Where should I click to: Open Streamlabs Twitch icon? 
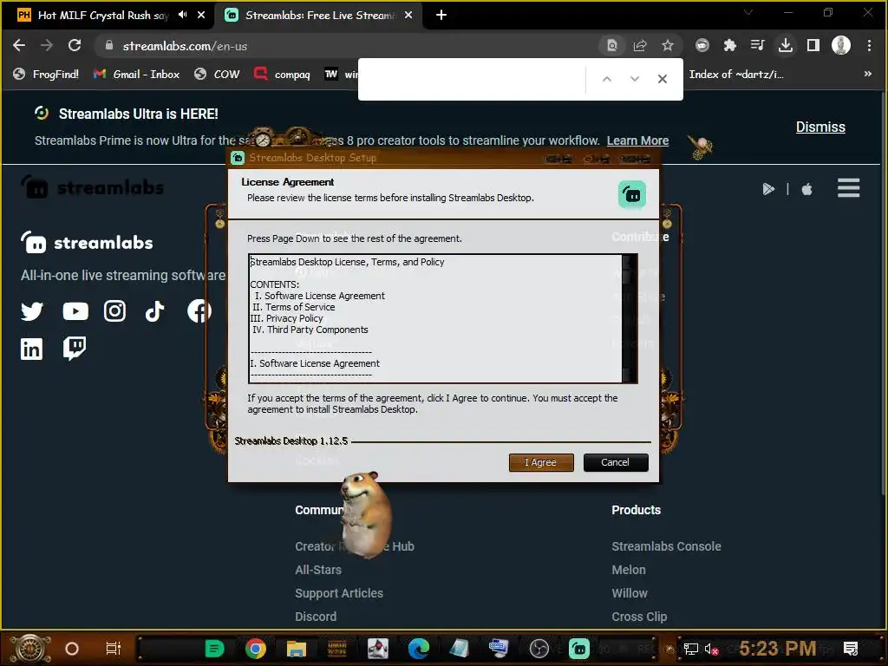point(75,349)
